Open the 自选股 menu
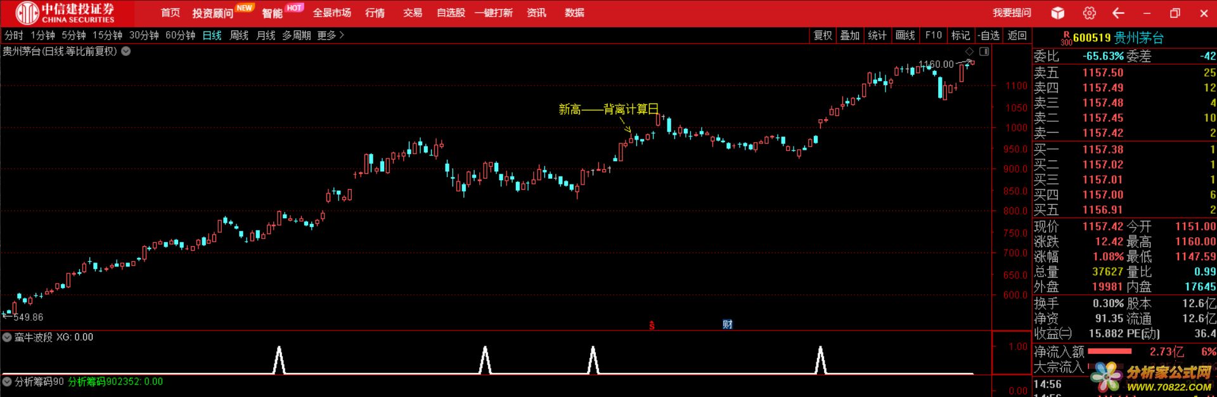Viewport: 1217px width, 397px height. coord(451,13)
